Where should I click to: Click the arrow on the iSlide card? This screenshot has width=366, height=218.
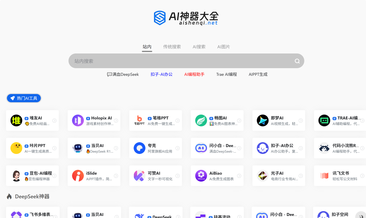coord(116,176)
